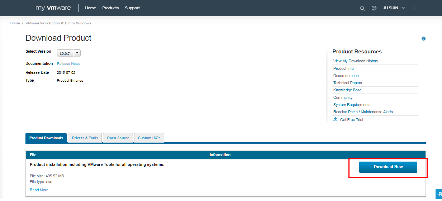The image size is (442, 201).
Task: Open the Select Version dropdown arrow
Action: coord(77,53)
